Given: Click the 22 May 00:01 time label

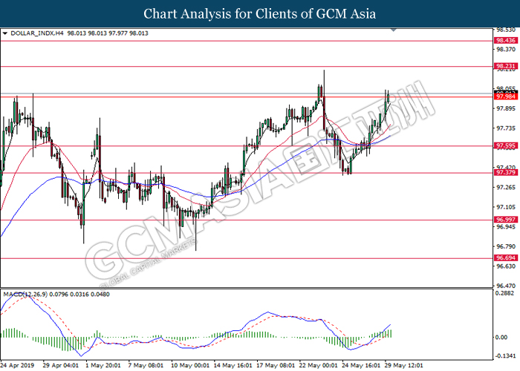Looking at the screenshot, I should [319, 365].
